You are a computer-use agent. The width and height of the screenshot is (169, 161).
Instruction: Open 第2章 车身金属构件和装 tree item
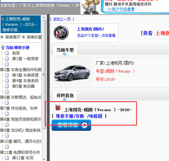coord(21,70)
